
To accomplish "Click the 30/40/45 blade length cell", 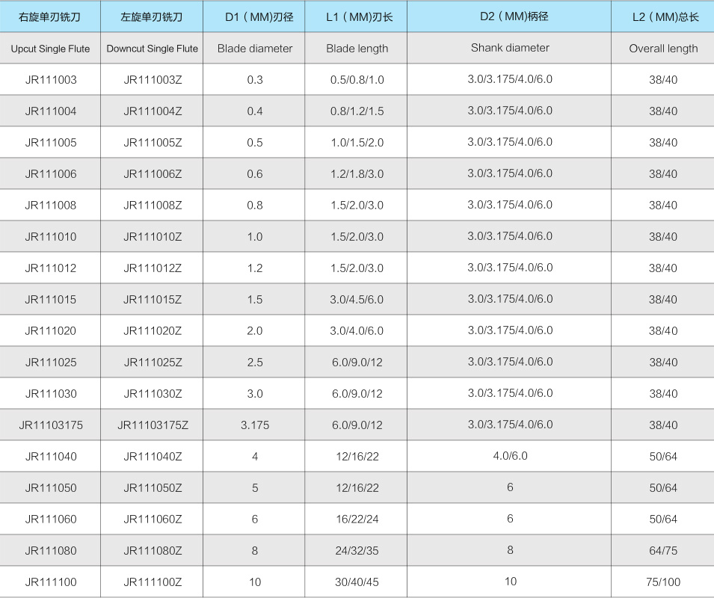I will pos(357,582).
